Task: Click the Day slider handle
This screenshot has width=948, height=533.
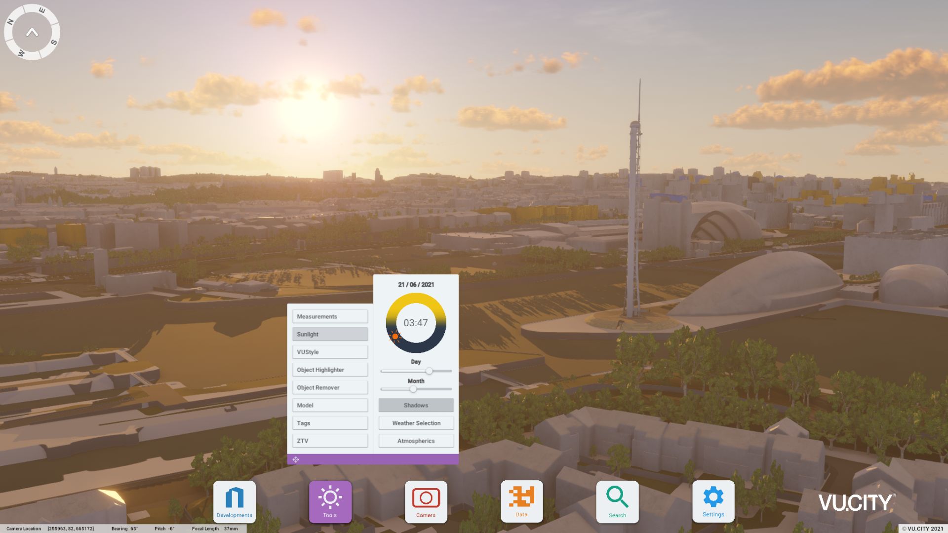Action: [429, 371]
